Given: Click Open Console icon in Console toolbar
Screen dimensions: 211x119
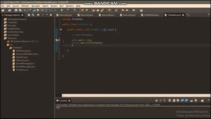Looking at the screenshot, I should tap(202, 100).
